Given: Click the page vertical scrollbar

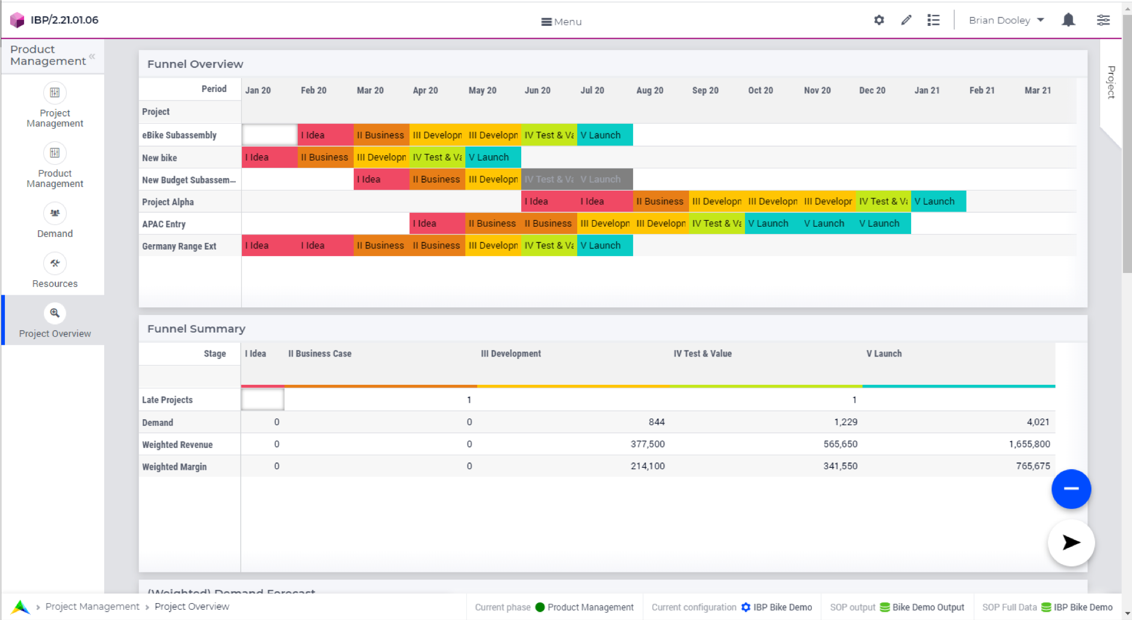Looking at the screenshot, I should point(1127,144).
